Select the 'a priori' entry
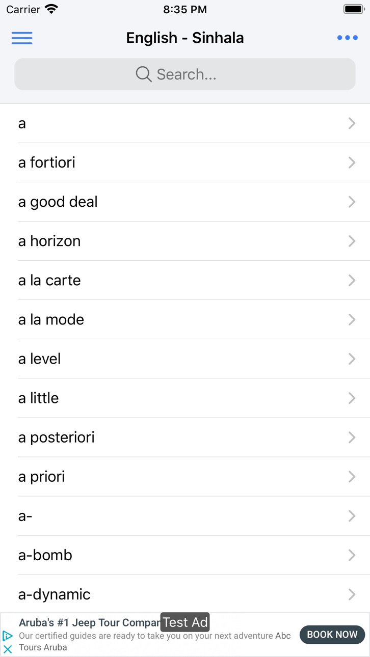370x657 pixels. coord(185,477)
